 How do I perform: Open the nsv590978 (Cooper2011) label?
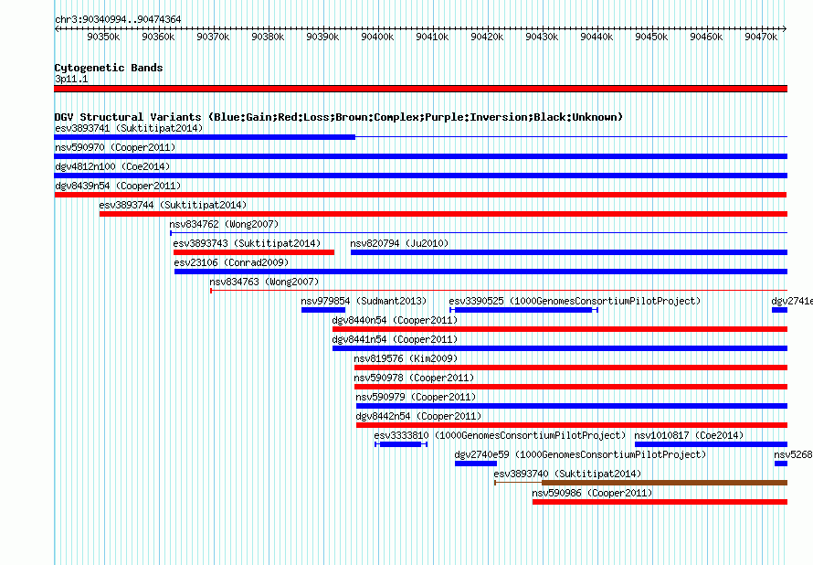(415, 378)
